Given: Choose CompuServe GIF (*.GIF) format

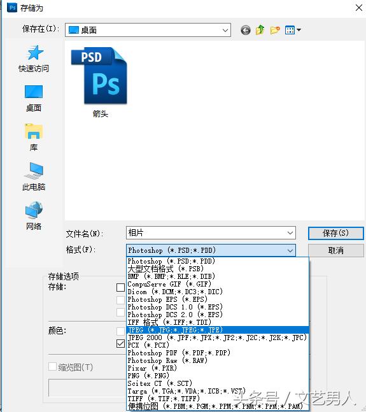Looking at the screenshot, I should coord(218,284).
